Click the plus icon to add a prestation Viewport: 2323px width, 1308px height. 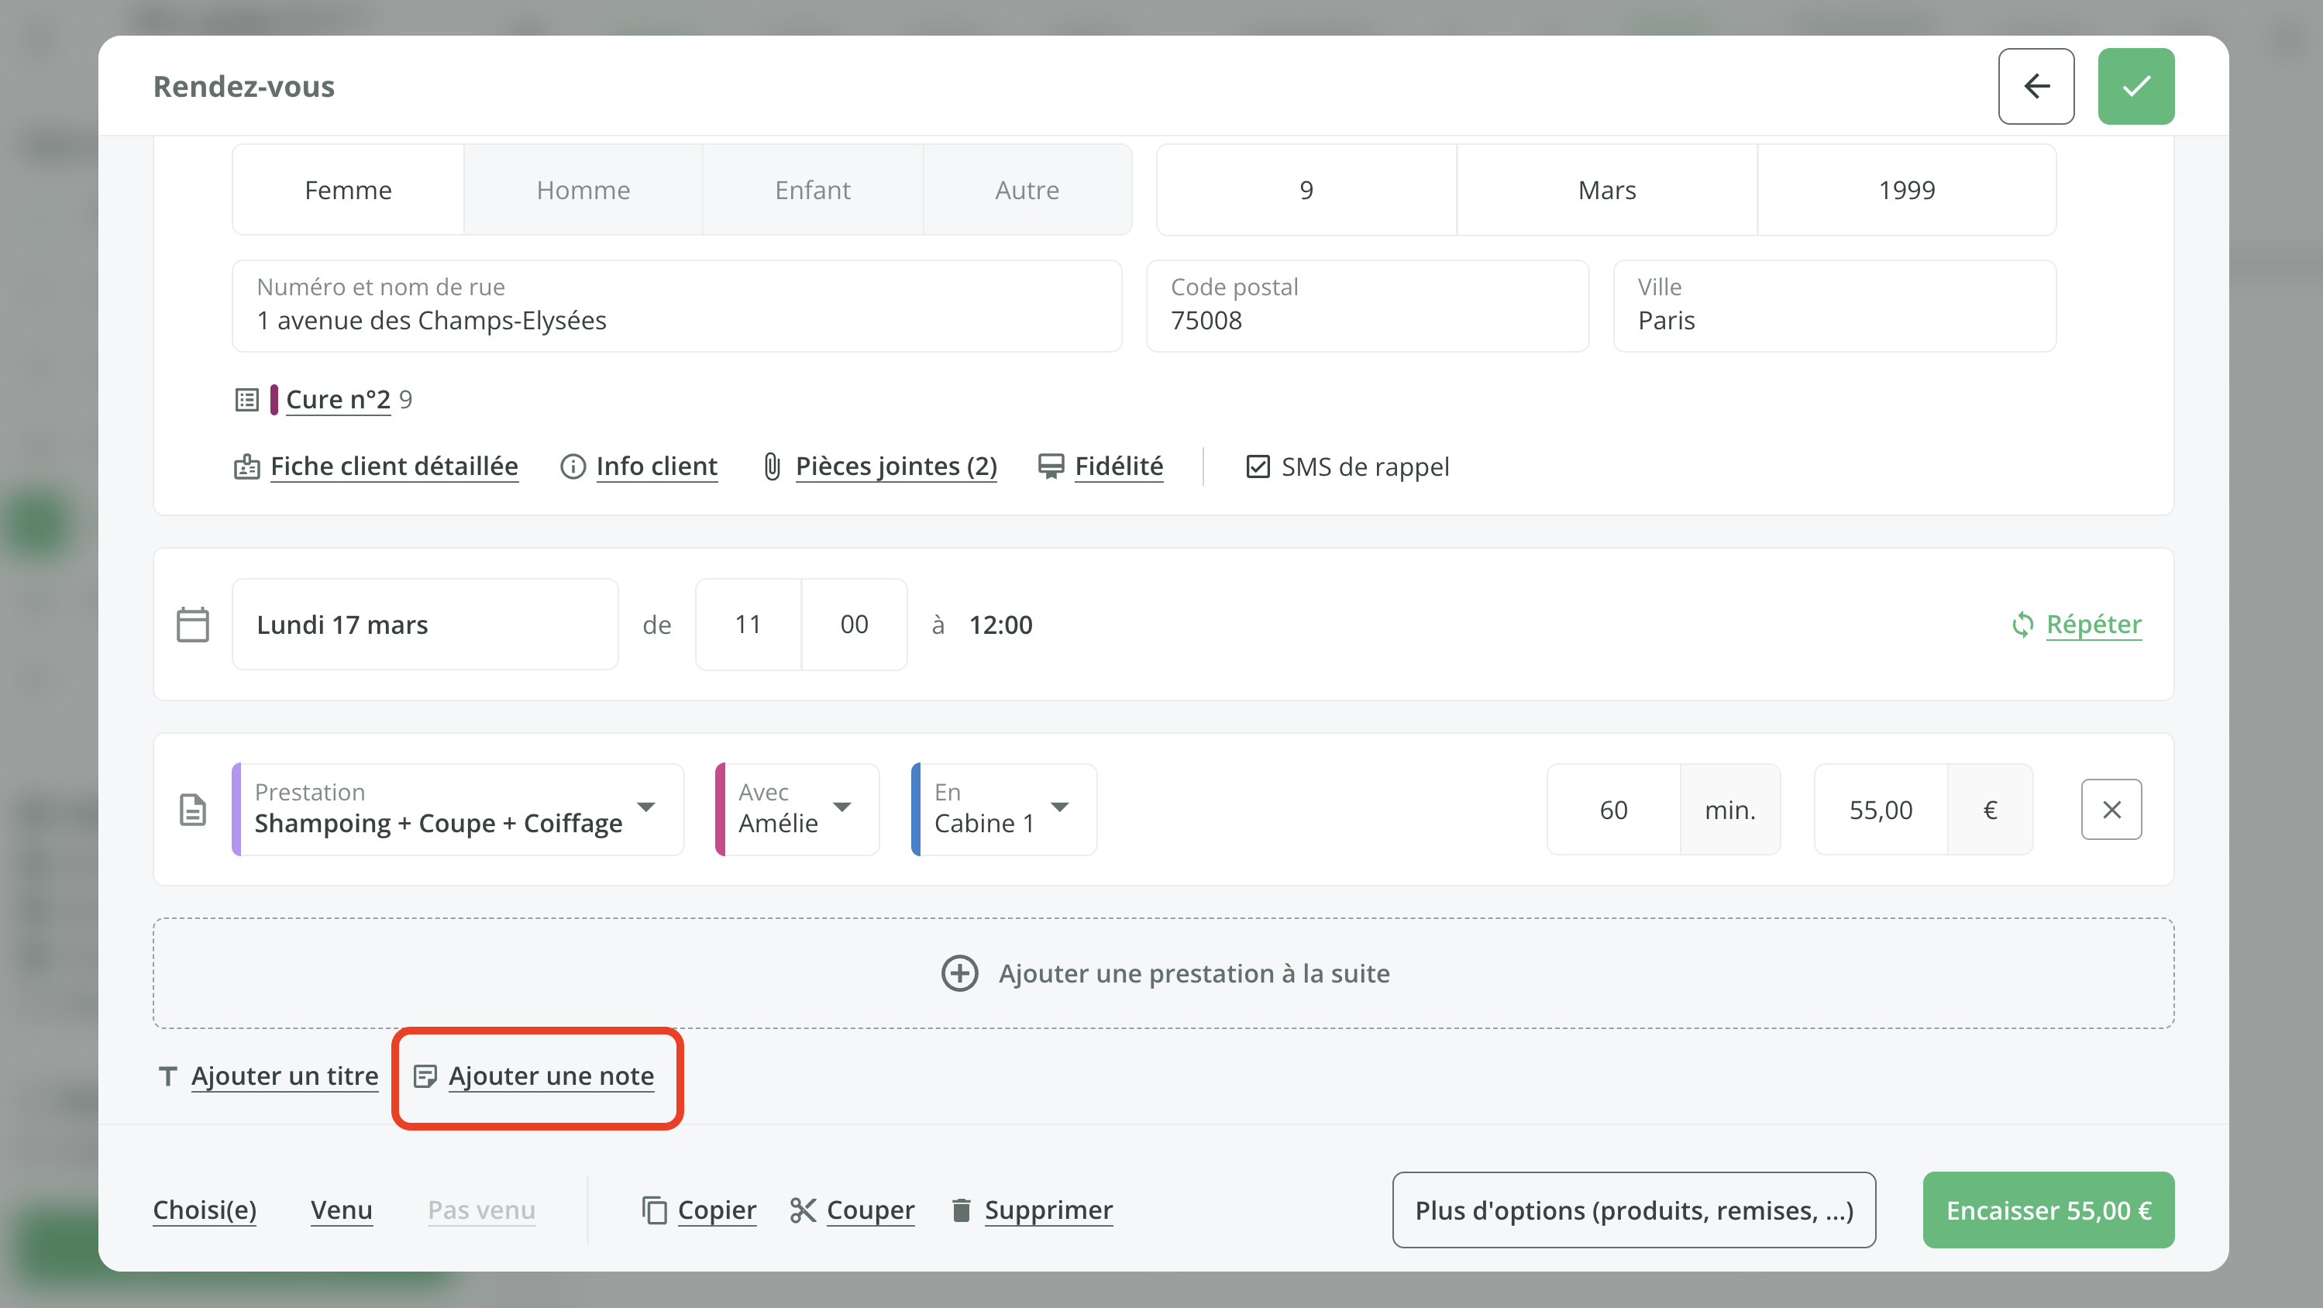(959, 973)
